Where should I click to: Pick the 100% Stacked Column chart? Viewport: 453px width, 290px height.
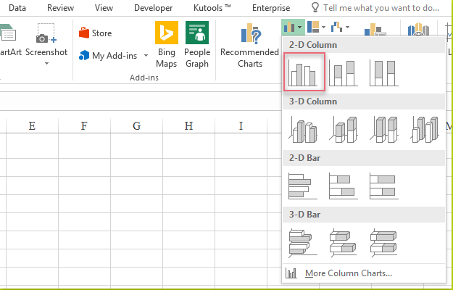point(385,74)
